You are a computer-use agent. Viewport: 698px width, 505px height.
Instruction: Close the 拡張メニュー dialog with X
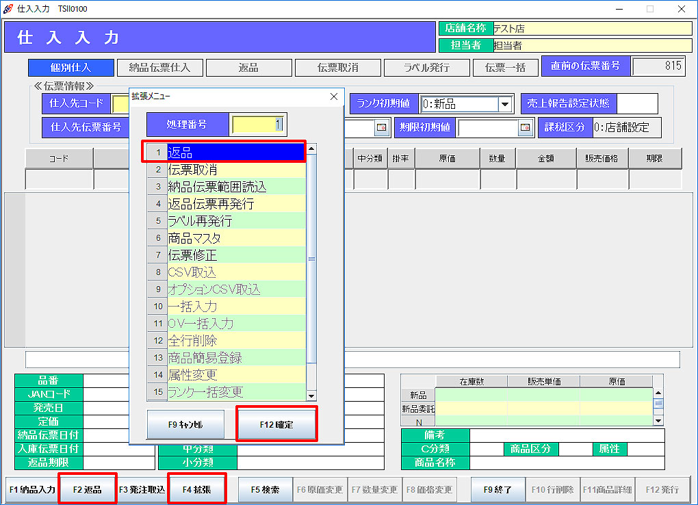[334, 96]
